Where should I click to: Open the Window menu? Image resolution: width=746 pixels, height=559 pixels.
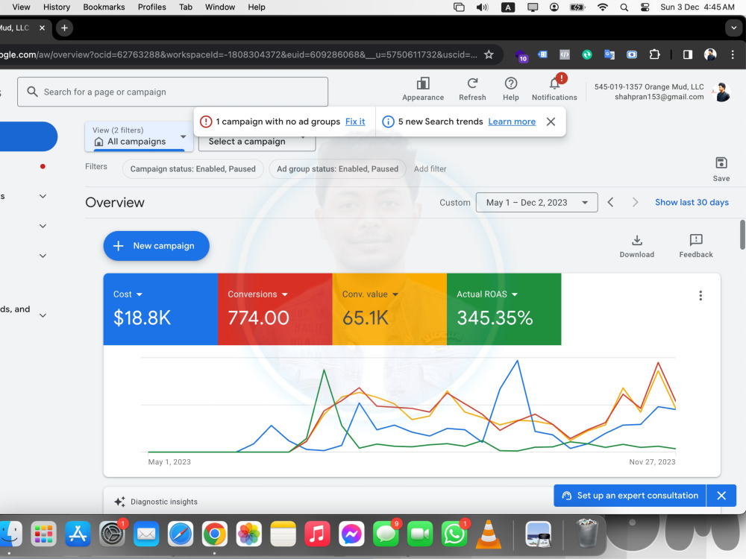click(x=220, y=7)
